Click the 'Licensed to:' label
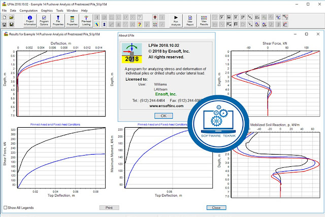Viewport: 325px width, 217px height. pos(137,79)
